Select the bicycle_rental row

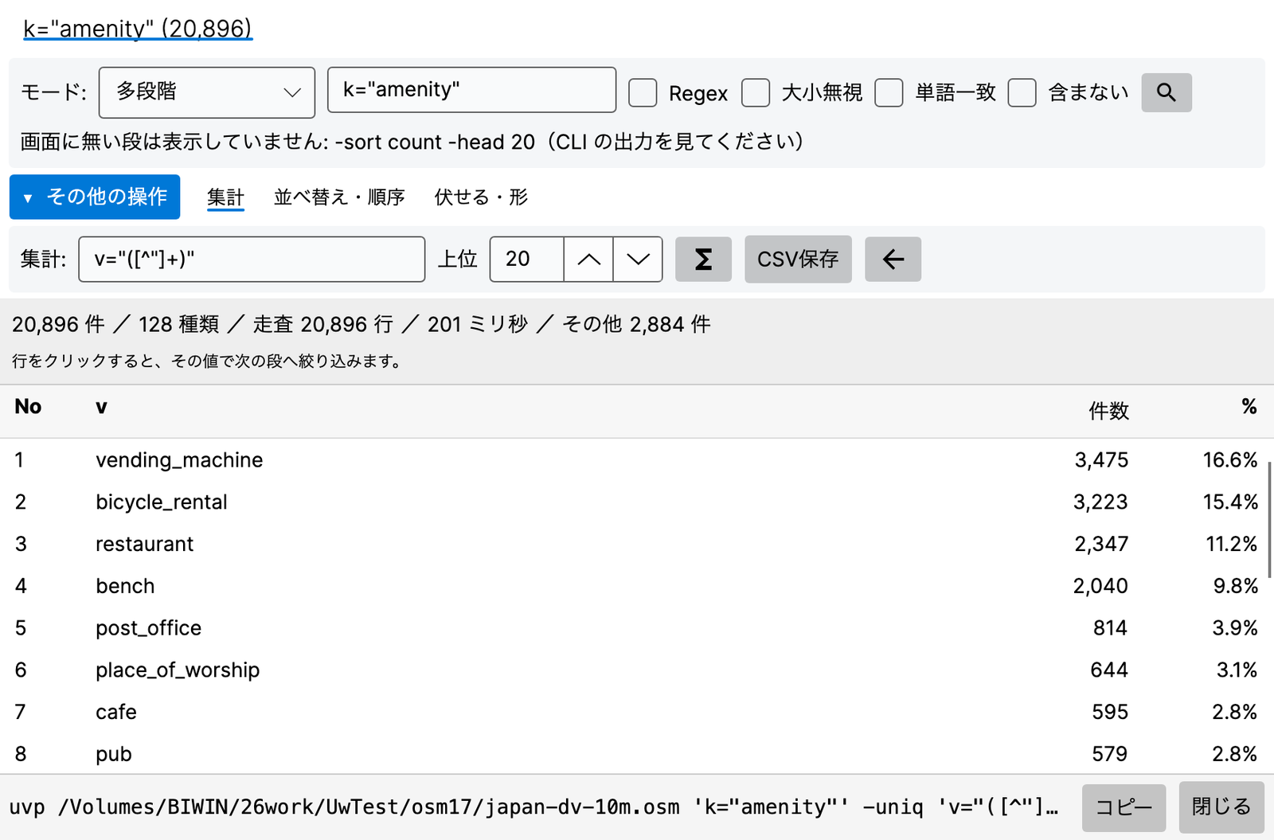[637, 502]
